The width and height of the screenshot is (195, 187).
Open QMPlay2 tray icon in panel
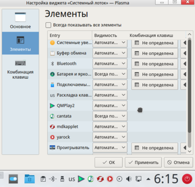click(81, 179)
